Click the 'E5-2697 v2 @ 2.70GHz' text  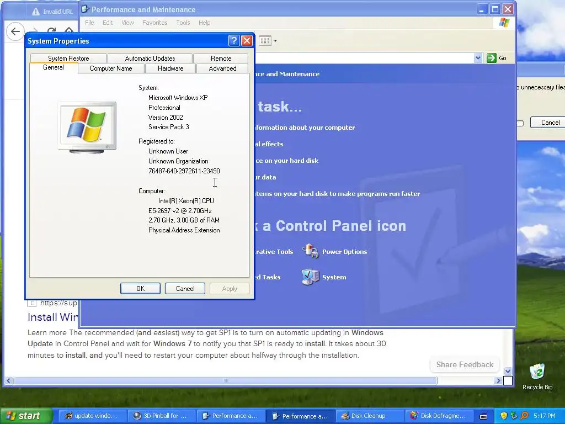(180, 210)
